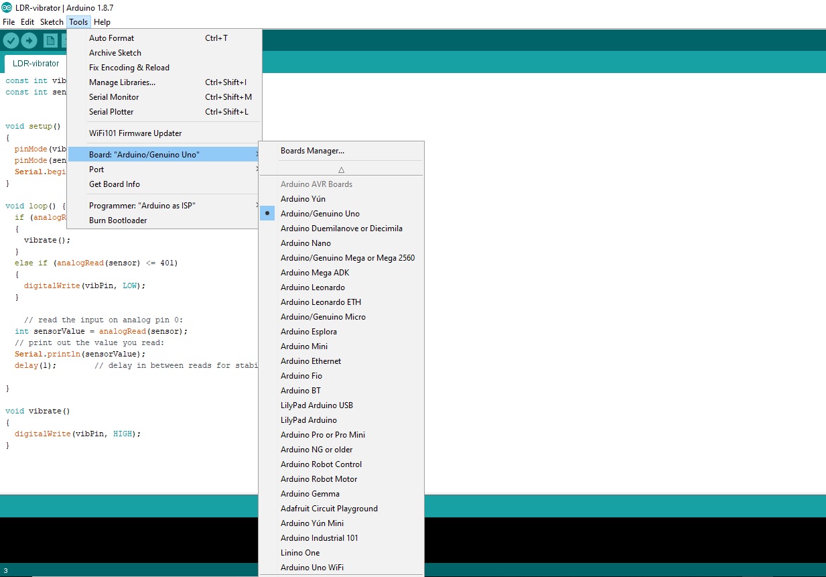Open Manage Libraries...

[164, 82]
